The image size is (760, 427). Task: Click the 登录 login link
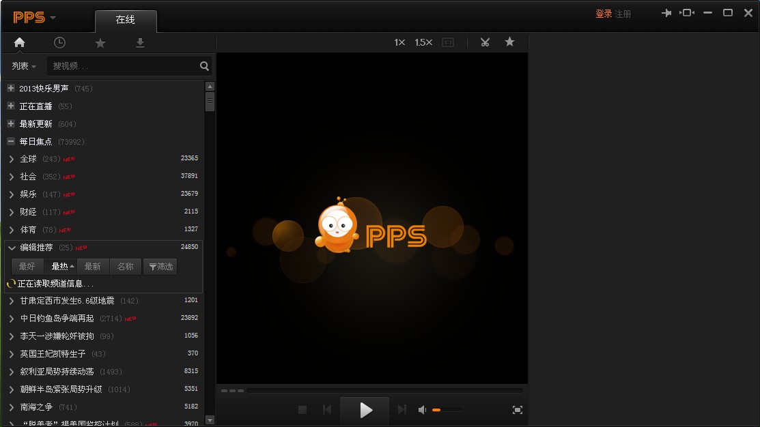point(603,14)
